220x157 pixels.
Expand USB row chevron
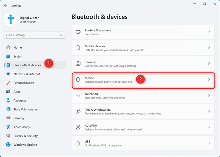click(209, 143)
